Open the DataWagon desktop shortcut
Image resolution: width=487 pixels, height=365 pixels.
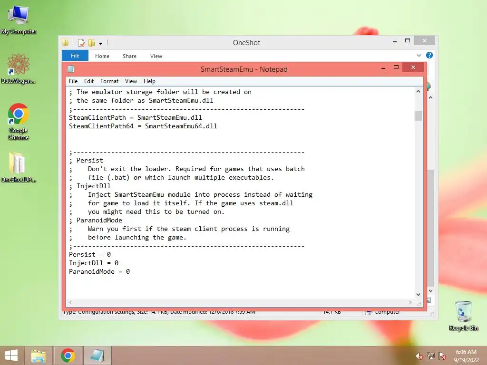tap(19, 68)
